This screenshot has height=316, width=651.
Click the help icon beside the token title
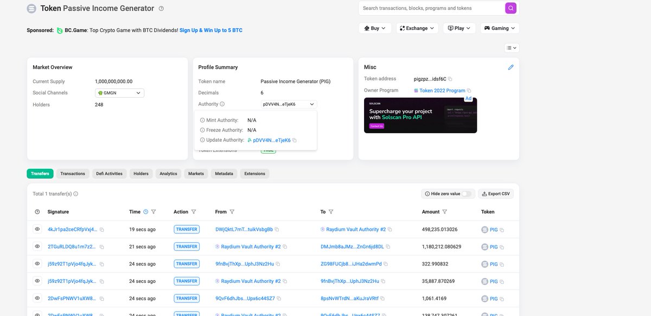click(x=161, y=9)
